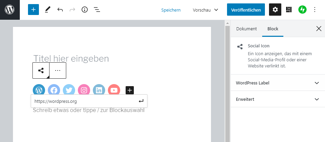Open block navigation list view

[x=97, y=10]
